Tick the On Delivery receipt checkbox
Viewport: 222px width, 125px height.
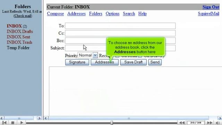click(140, 56)
